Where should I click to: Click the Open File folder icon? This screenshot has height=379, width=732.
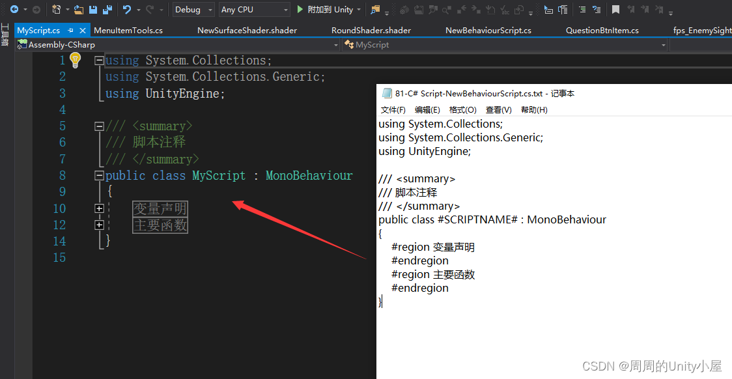79,10
